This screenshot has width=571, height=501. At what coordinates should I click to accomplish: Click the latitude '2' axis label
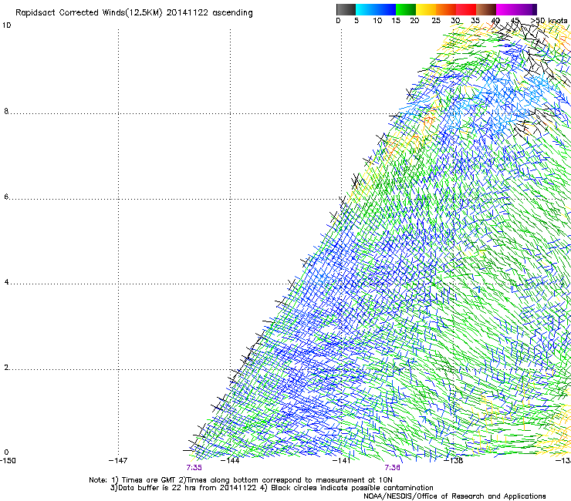(x=6, y=368)
